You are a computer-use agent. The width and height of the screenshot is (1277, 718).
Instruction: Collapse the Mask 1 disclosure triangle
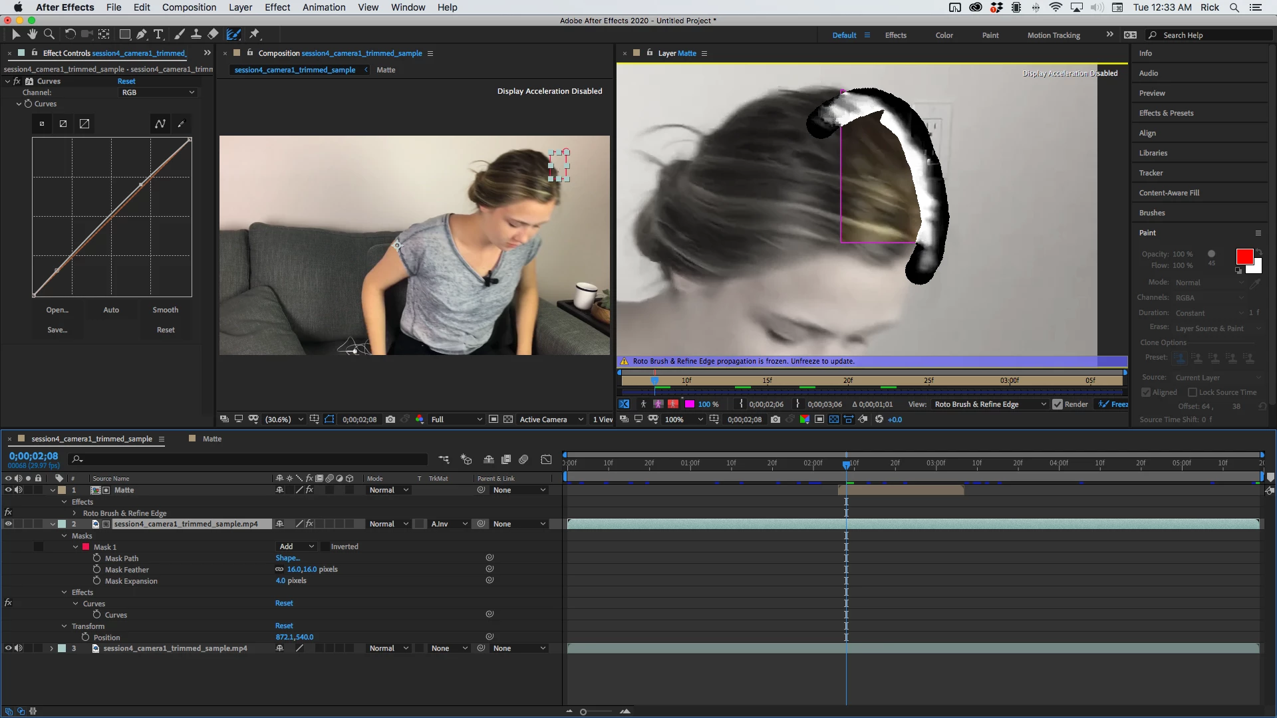point(76,547)
